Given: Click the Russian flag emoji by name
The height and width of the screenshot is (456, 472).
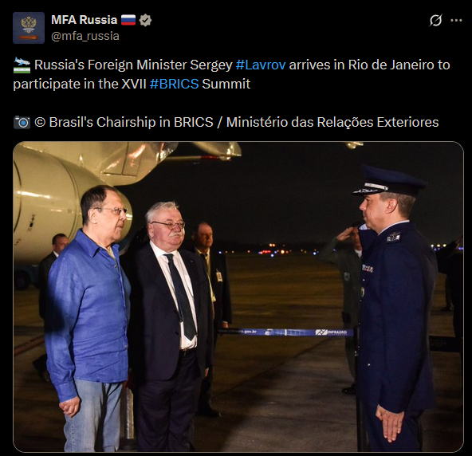Looking at the screenshot, I should pos(128,20).
